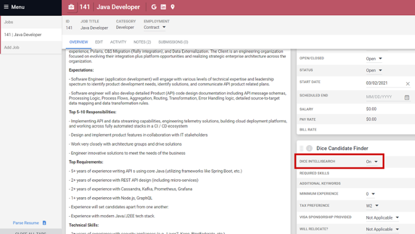Click the Technical Skills: heading
The image size is (415, 234).
tap(84, 225)
